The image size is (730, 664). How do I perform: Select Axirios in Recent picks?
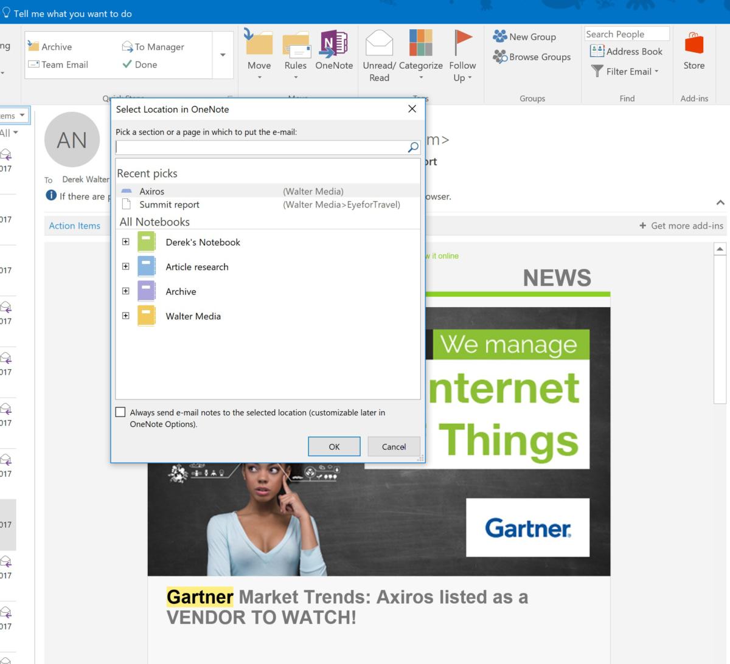coord(268,191)
